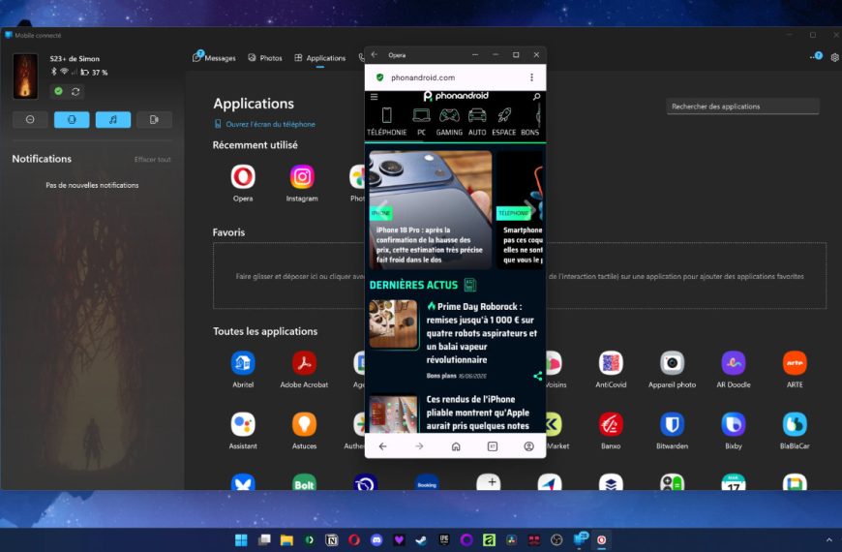Open the Windows Start menu

tap(241, 539)
